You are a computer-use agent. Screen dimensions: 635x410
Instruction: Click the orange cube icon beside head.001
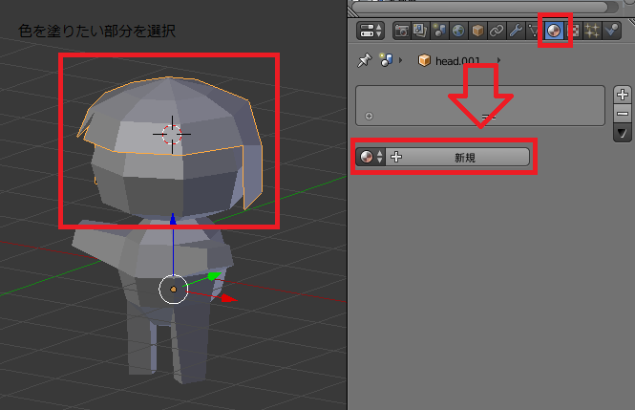(x=424, y=60)
